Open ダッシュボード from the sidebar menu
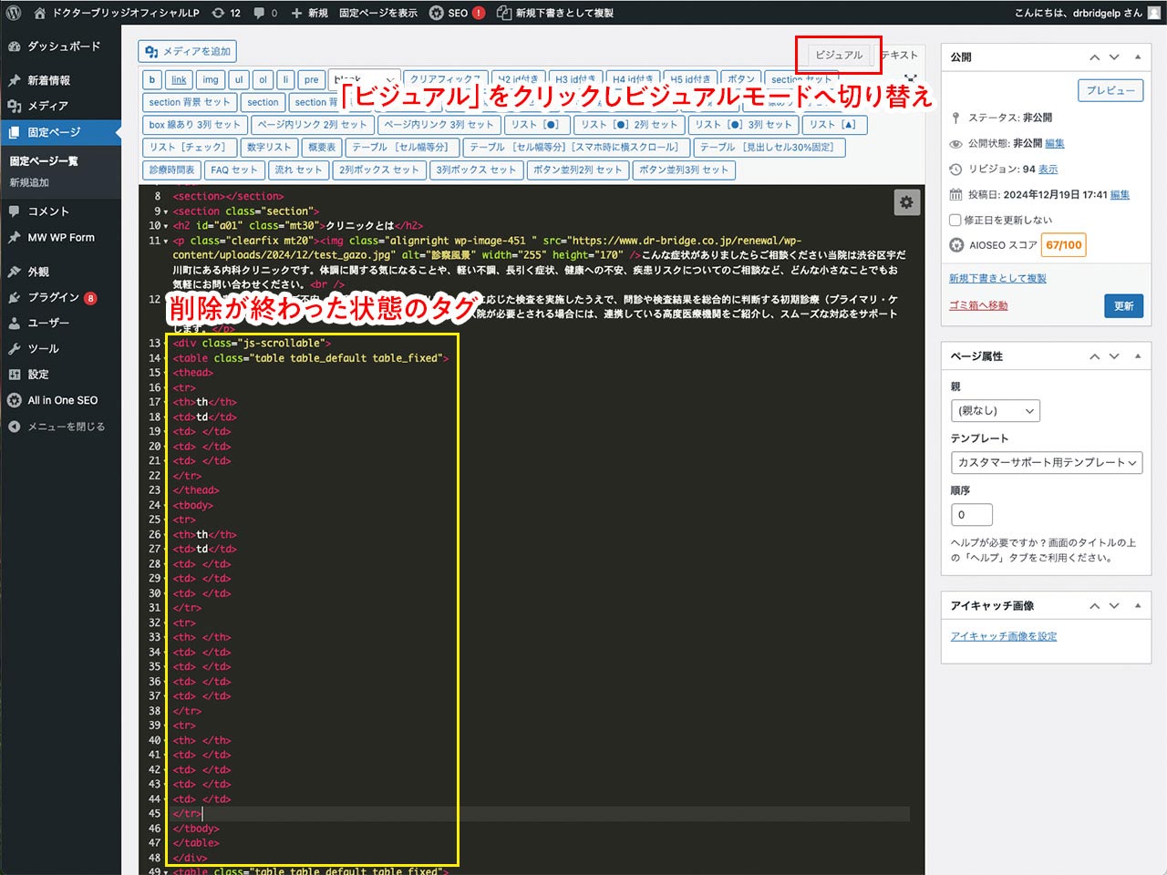 (x=63, y=46)
